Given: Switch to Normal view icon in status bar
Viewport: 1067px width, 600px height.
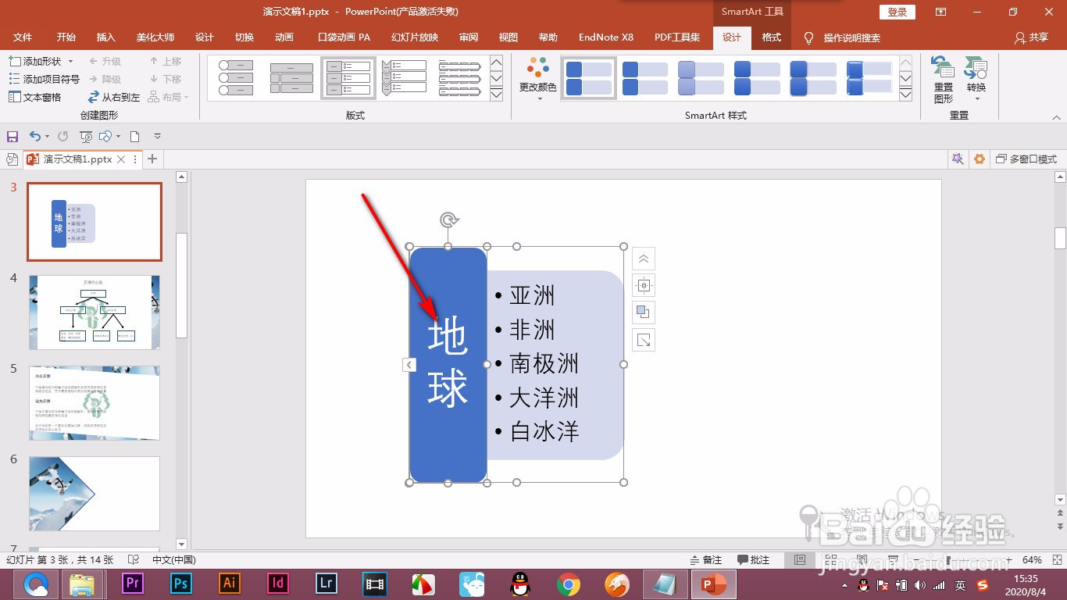Looking at the screenshot, I should pyautogui.click(x=799, y=560).
